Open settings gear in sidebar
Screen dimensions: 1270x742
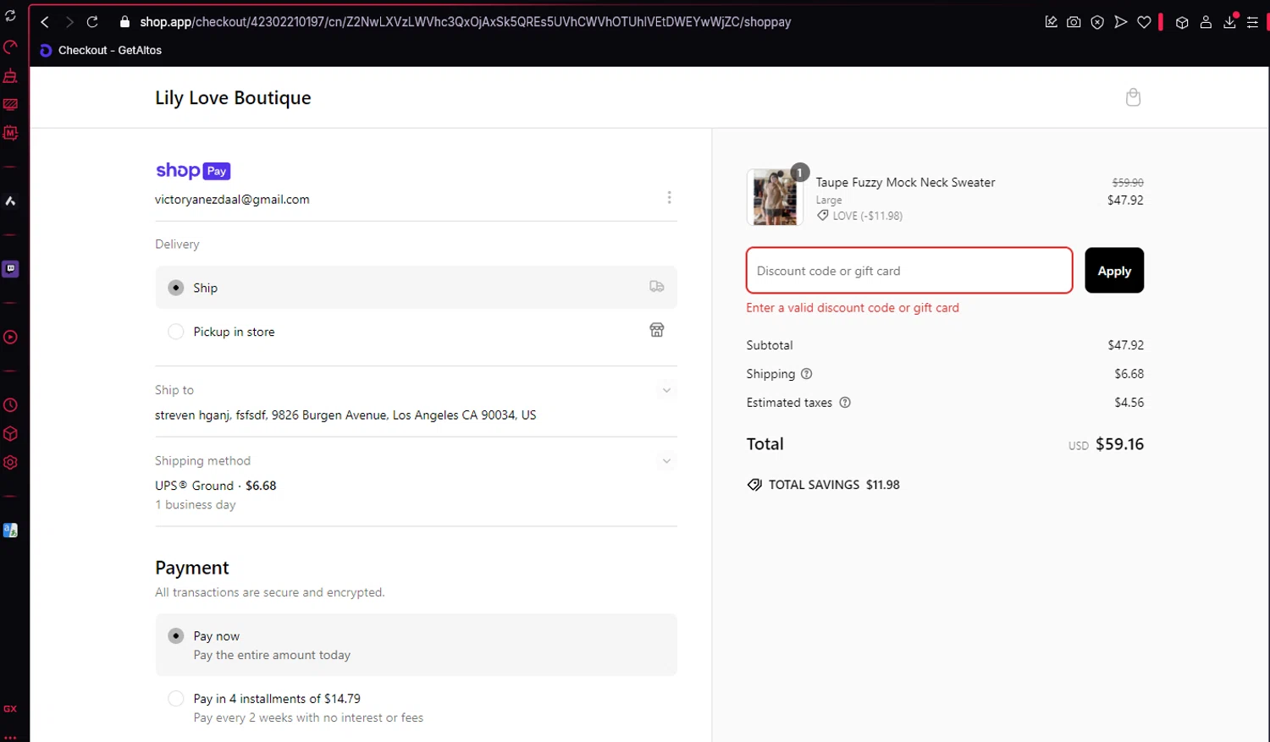point(10,463)
